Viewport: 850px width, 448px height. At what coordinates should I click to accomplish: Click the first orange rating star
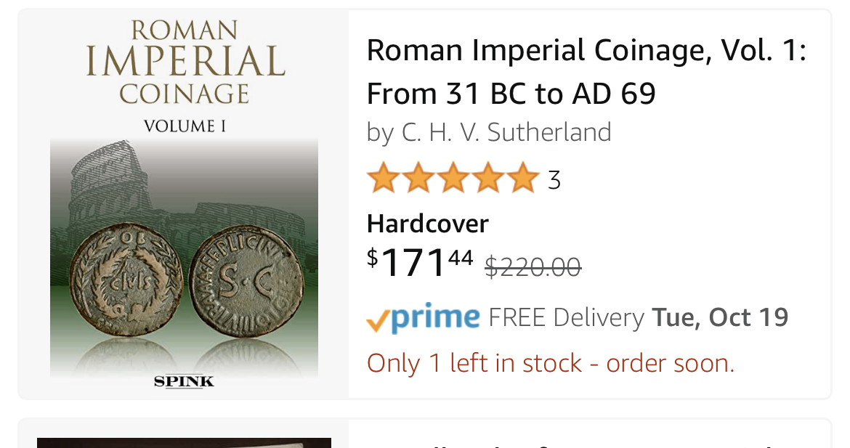coord(382,179)
